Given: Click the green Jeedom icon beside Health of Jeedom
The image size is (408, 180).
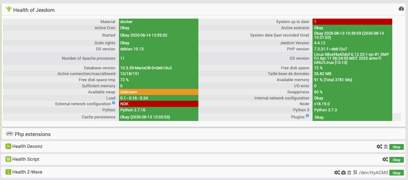Looking at the screenshot, I should (x=9, y=10).
